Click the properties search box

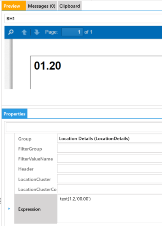(x=84, y=127)
